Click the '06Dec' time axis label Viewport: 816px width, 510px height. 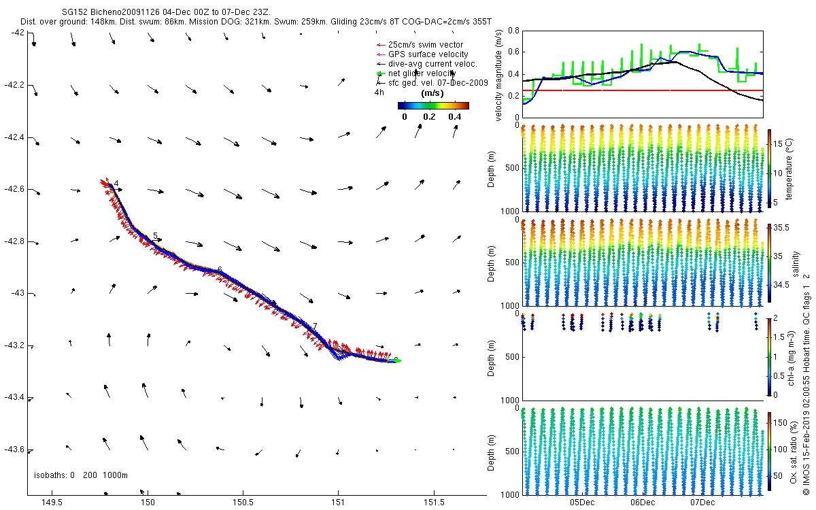(x=643, y=503)
